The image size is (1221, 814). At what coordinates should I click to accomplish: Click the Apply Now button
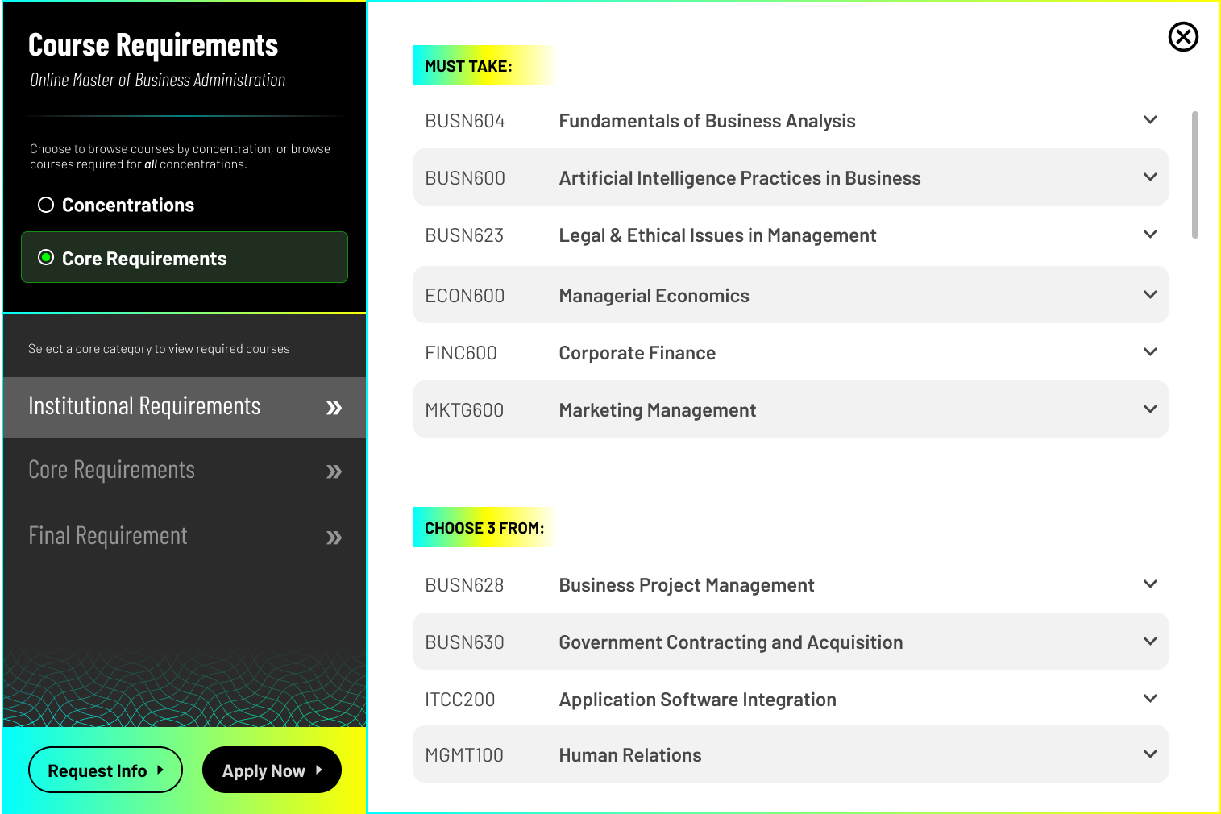click(x=272, y=770)
